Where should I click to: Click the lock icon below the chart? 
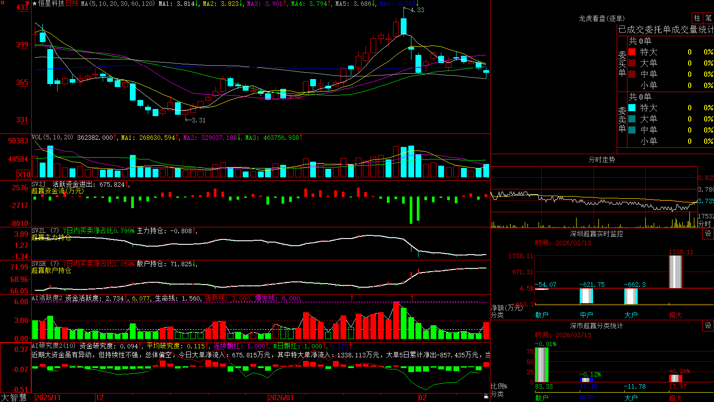pyautogui.click(x=486, y=397)
